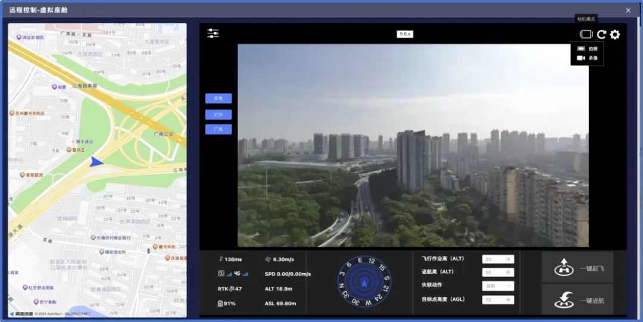The image size is (643, 322).
Task: Open the settings gear icon
Action: point(615,35)
